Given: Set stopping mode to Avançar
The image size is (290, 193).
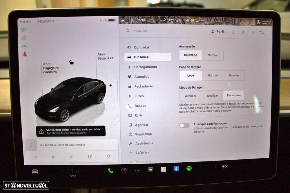Looking at the screenshot, I should pyautogui.click(x=191, y=96).
